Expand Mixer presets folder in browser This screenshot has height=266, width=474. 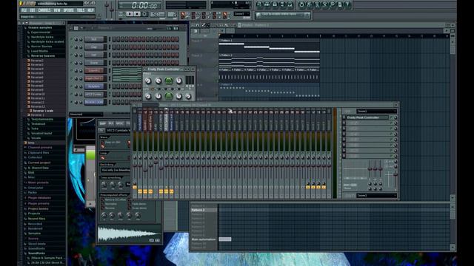tap(38, 183)
